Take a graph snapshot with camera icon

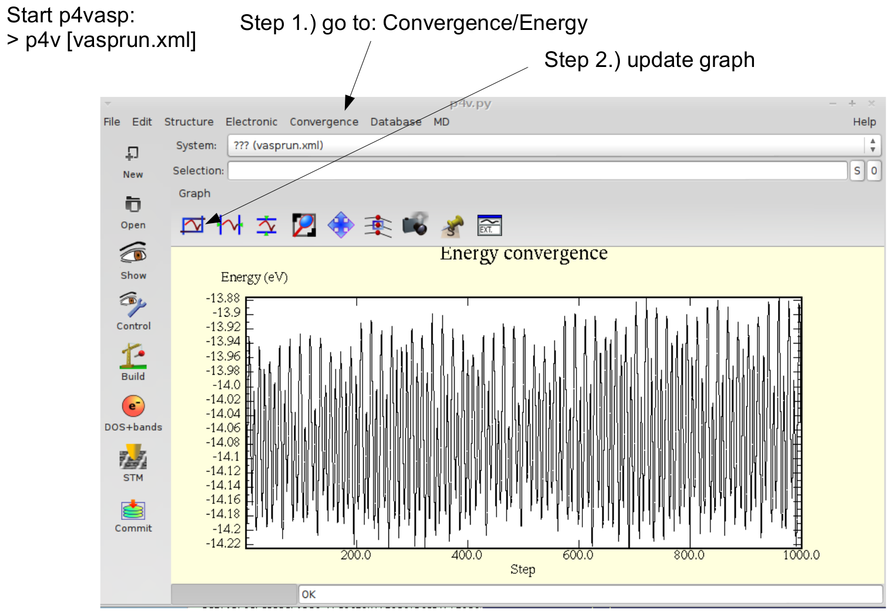pyautogui.click(x=415, y=224)
